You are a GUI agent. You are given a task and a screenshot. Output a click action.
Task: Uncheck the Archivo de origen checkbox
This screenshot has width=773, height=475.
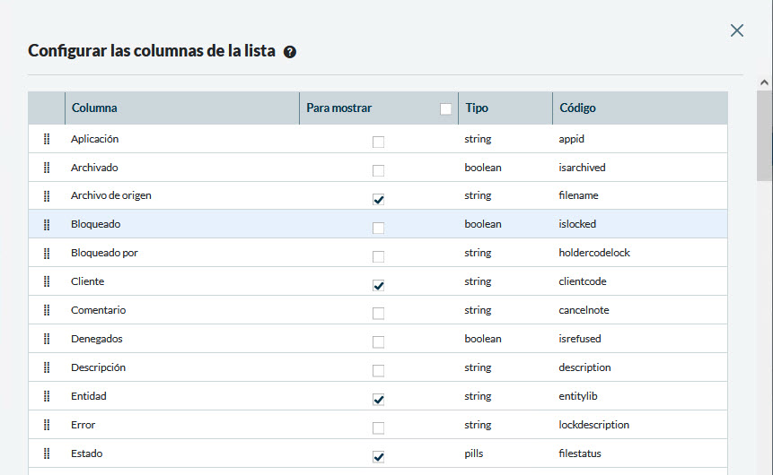378,199
